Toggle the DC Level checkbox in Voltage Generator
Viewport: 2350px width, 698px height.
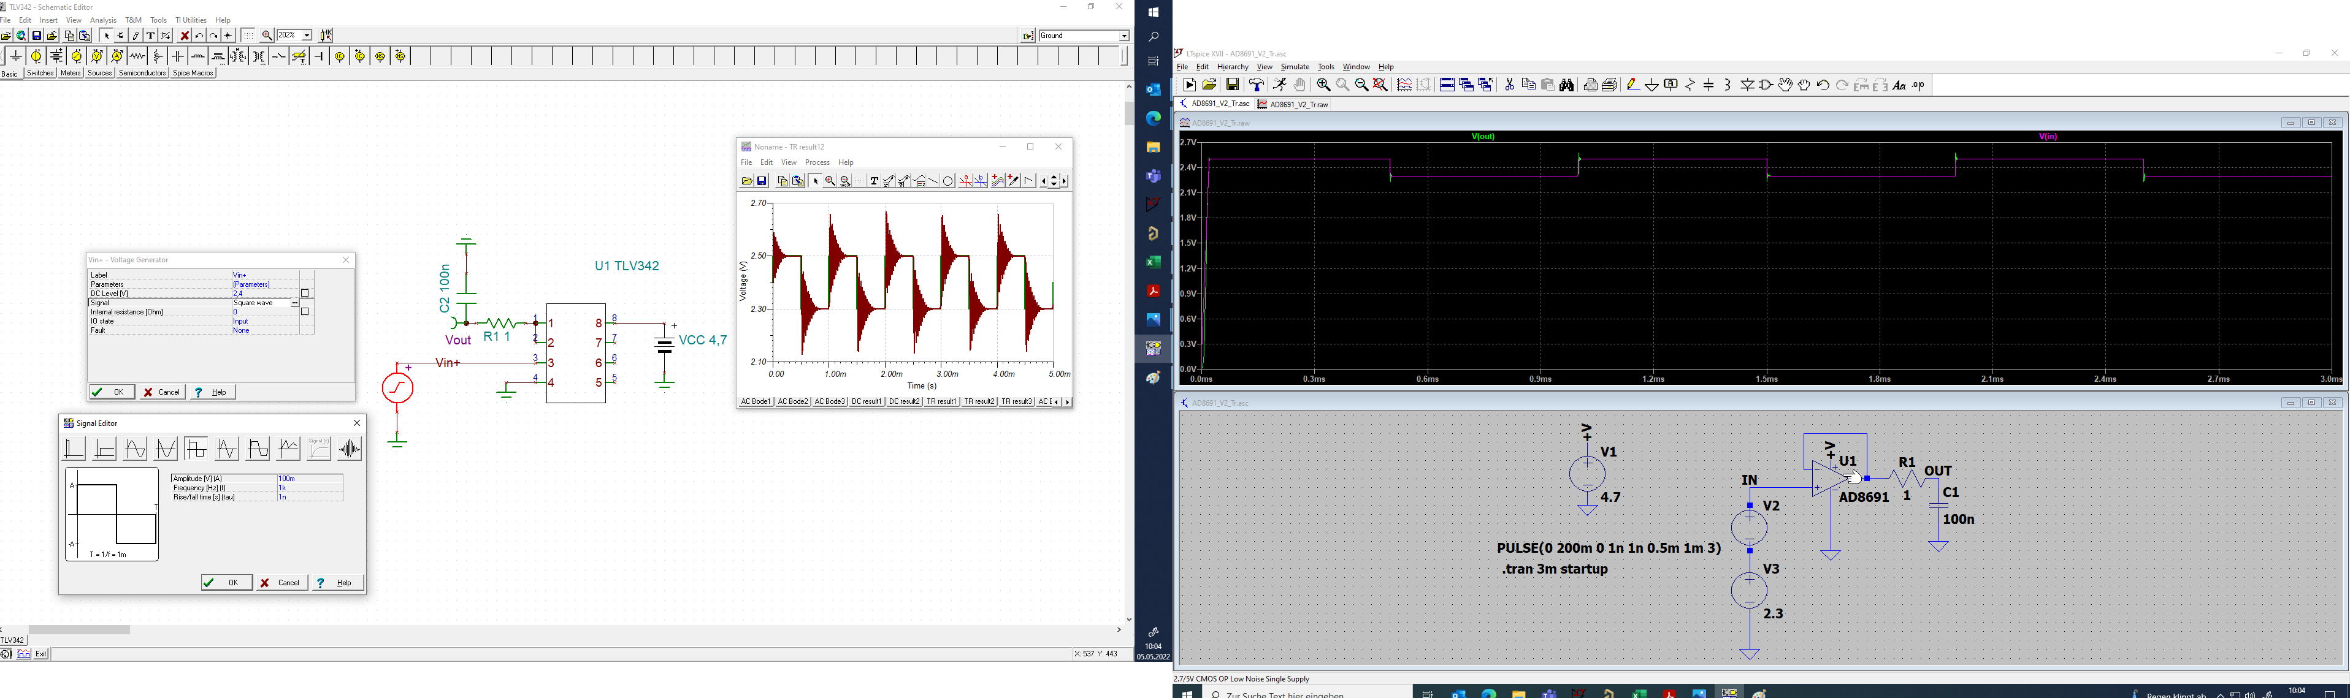click(x=305, y=294)
